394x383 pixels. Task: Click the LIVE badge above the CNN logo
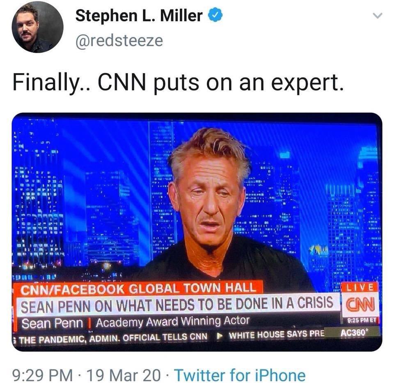tap(360, 287)
